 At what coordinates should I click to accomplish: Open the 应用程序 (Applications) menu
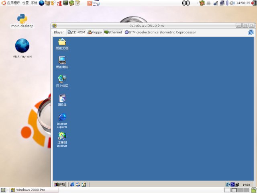(x=13, y=3)
